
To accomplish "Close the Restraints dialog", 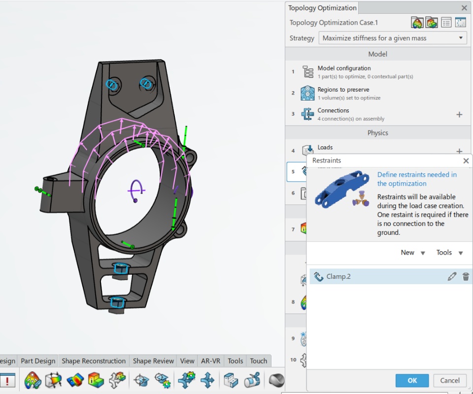I will (x=466, y=161).
